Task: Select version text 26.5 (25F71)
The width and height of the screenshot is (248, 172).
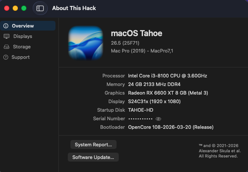Action: tap(125, 43)
